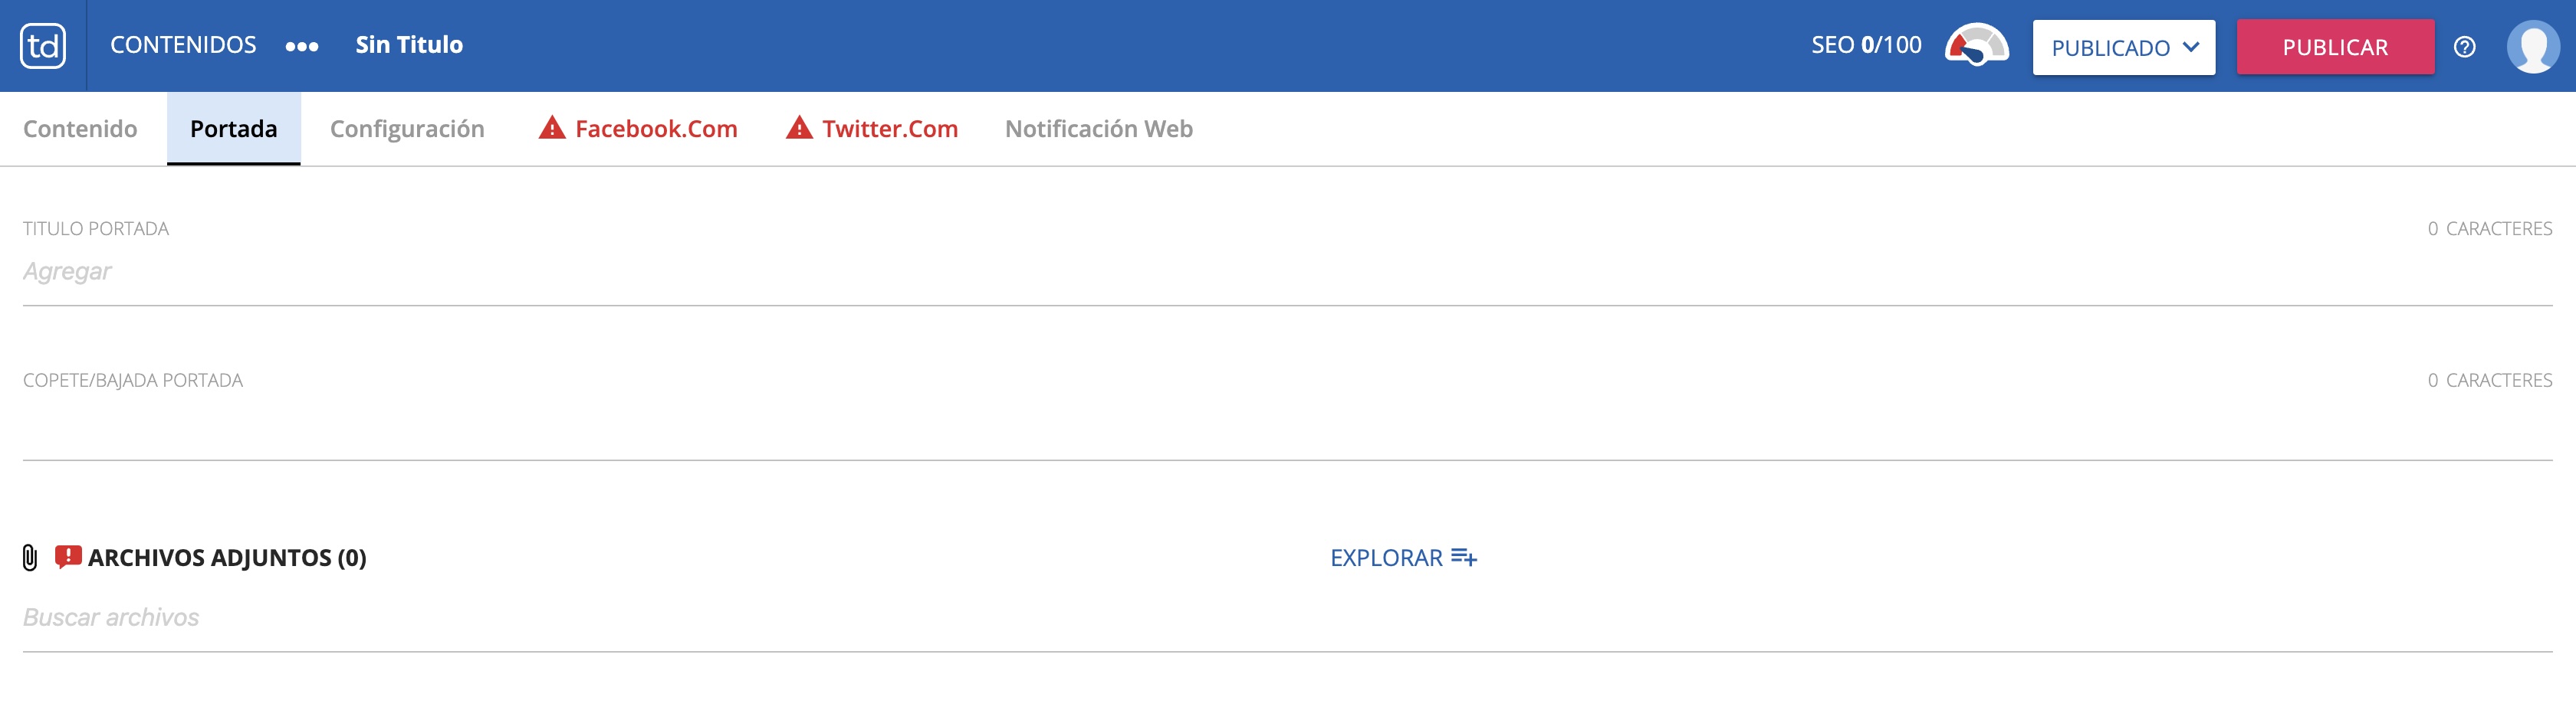Viewport: 2576px width, 720px height.
Task: Click the Buscar archivos search field
Action: [x=1287, y=617]
